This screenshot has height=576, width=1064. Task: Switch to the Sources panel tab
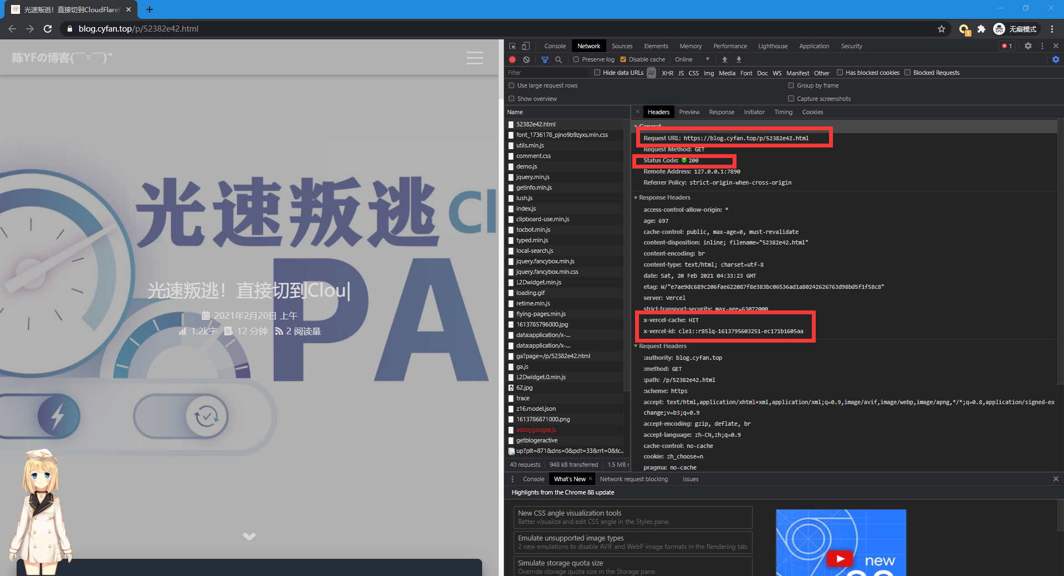click(x=622, y=46)
